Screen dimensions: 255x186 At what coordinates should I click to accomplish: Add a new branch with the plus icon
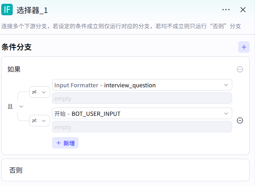[244, 47]
